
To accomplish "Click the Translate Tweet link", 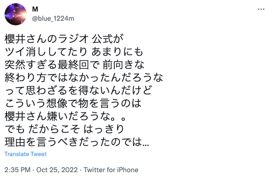I will click(25, 154).
